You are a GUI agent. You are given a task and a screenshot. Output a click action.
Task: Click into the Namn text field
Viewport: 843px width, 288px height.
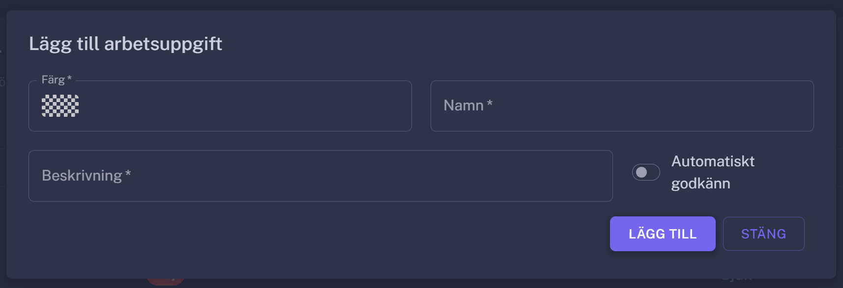(x=622, y=106)
